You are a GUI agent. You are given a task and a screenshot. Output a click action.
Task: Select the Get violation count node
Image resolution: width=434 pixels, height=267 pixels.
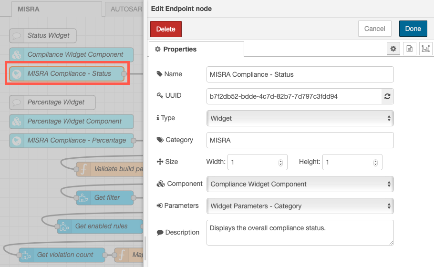[x=62, y=255]
